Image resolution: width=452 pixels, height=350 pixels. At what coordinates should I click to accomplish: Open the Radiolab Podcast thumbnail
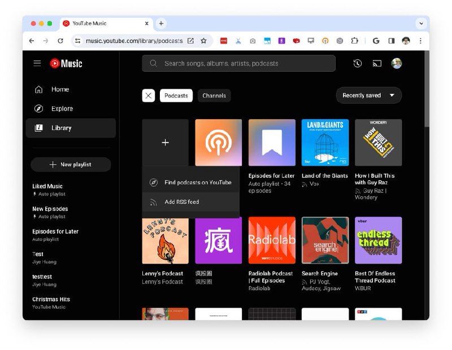coord(272,240)
